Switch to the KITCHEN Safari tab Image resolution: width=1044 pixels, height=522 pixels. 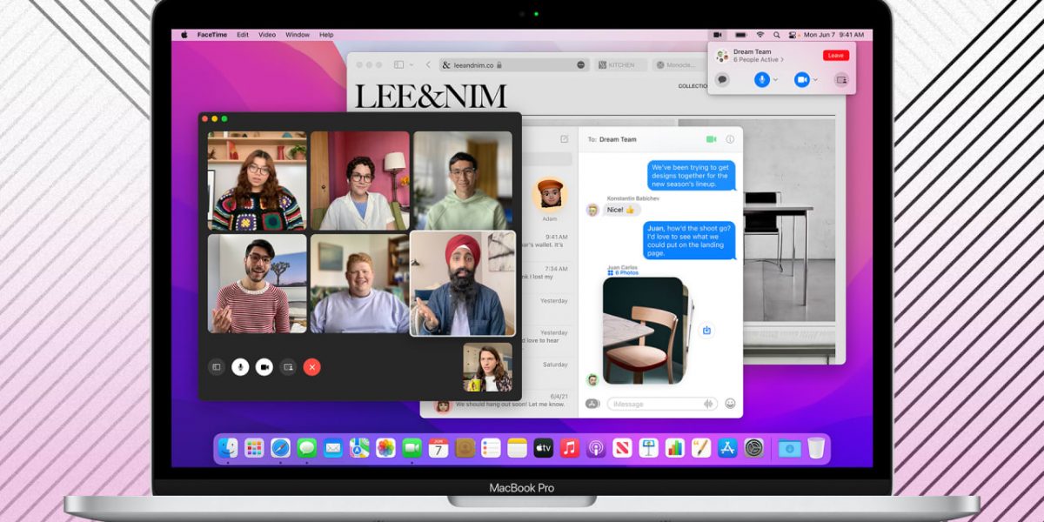(x=622, y=64)
